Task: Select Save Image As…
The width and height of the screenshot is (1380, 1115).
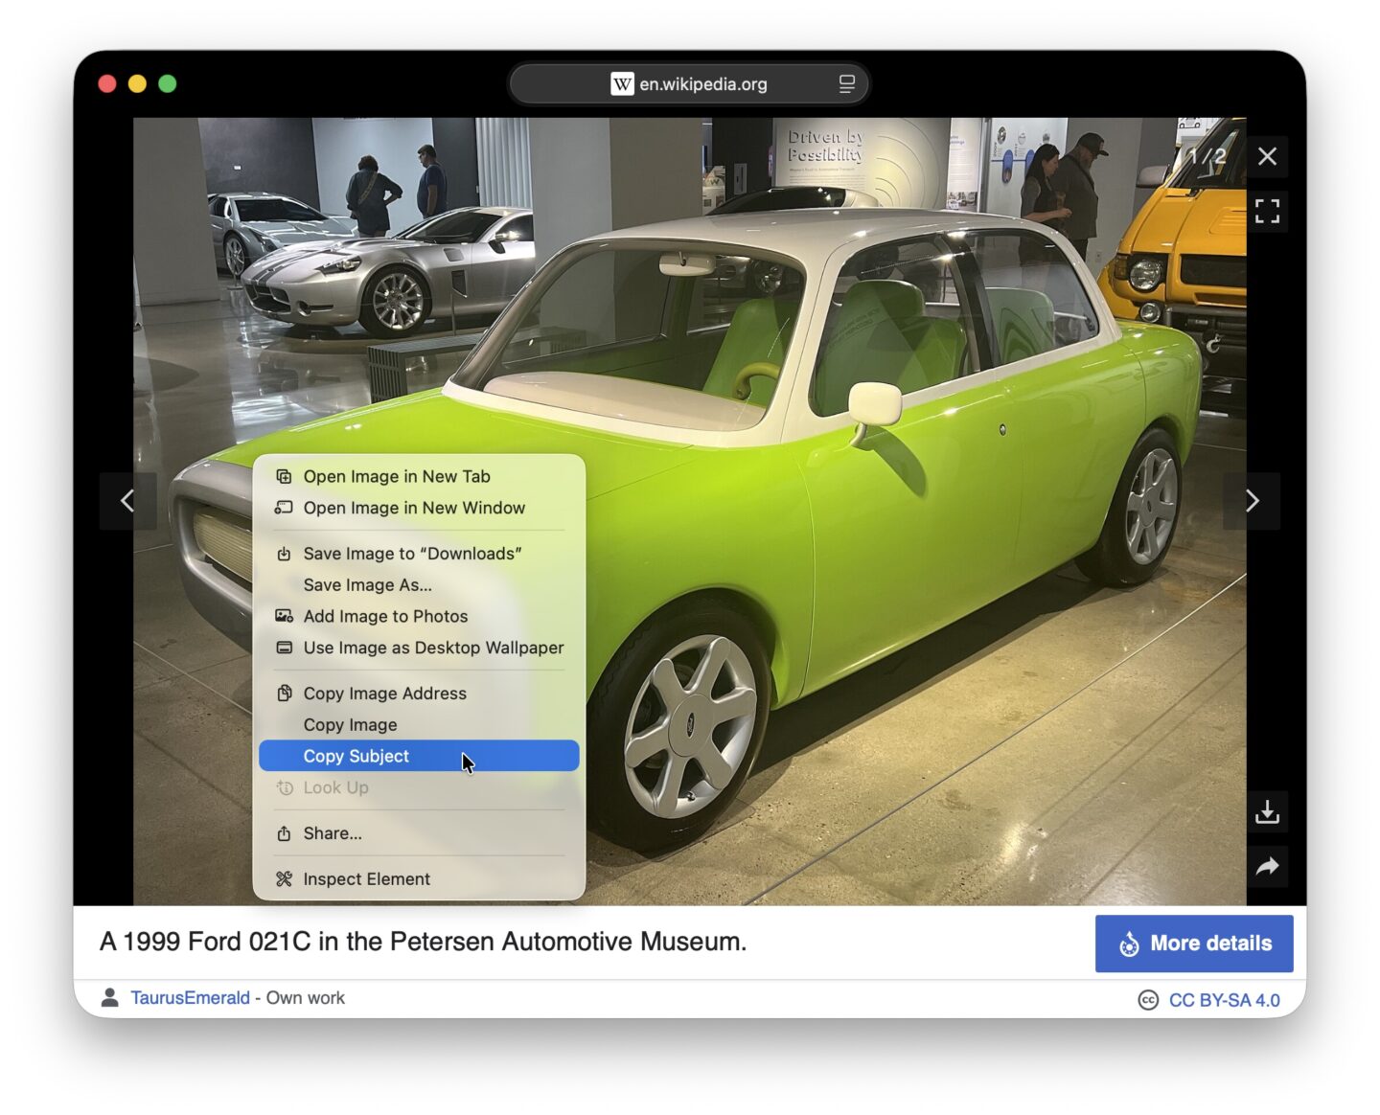Action: pyautogui.click(x=419, y=585)
